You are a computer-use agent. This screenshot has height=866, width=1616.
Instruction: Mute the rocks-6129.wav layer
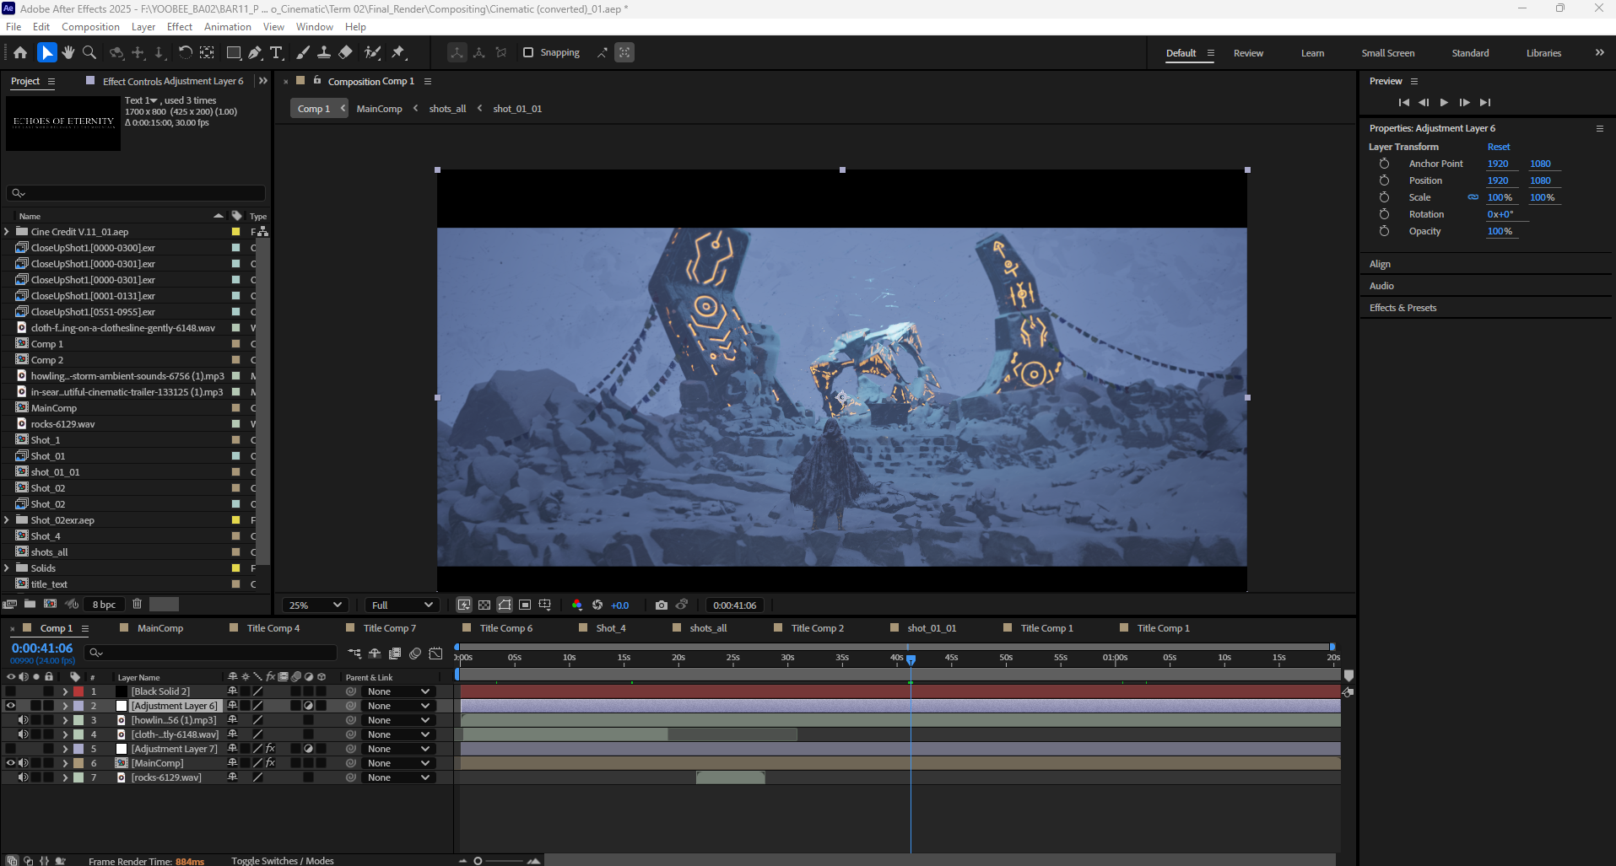coord(23,777)
